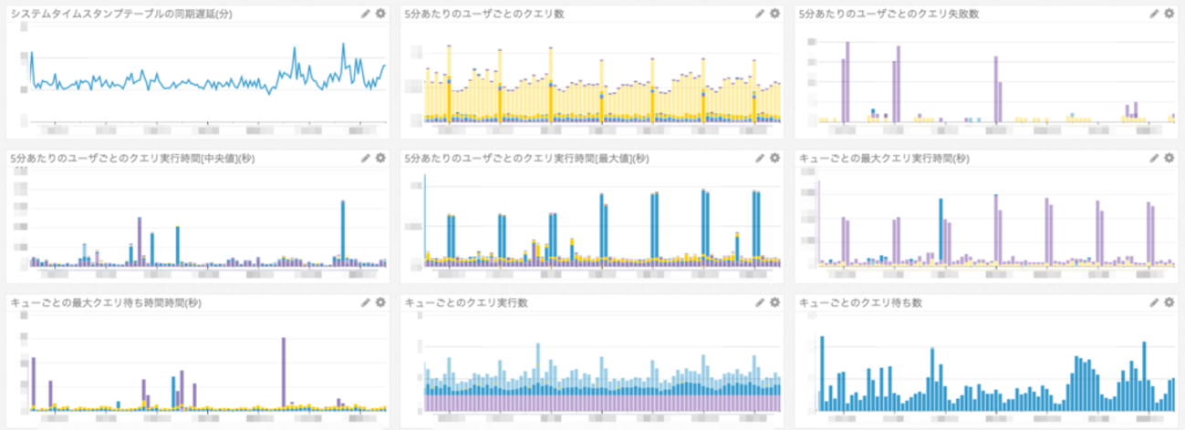Open gear settings on クエリ実行時間[中央値](秒) panel
Screen dimensions: 1185x430
click(x=379, y=158)
